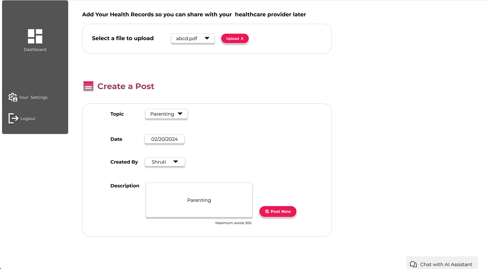Click into the Description text box
Image resolution: width=489 pixels, height=269 pixels.
coord(199,200)
